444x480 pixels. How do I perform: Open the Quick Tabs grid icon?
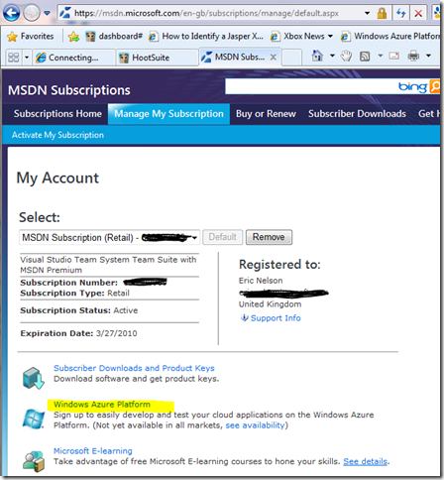14,58
